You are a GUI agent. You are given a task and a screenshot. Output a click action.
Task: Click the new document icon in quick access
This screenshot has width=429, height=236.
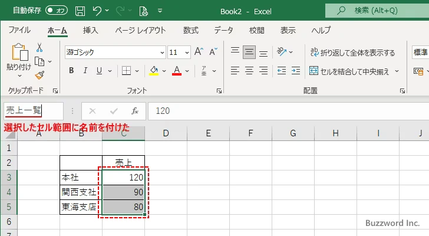144,11
